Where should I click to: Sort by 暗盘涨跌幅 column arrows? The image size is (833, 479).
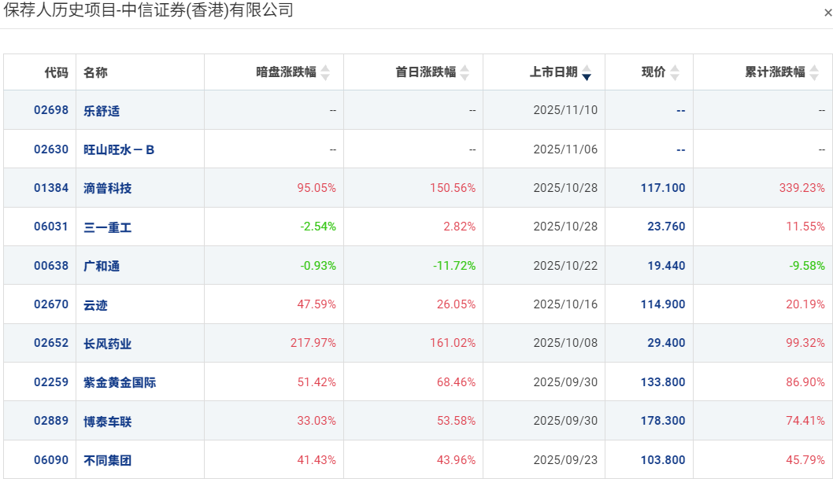[x=325, y=72]
